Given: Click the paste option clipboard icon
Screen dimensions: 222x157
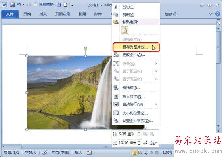Looking at the screenshot, I should coord(125,30).
